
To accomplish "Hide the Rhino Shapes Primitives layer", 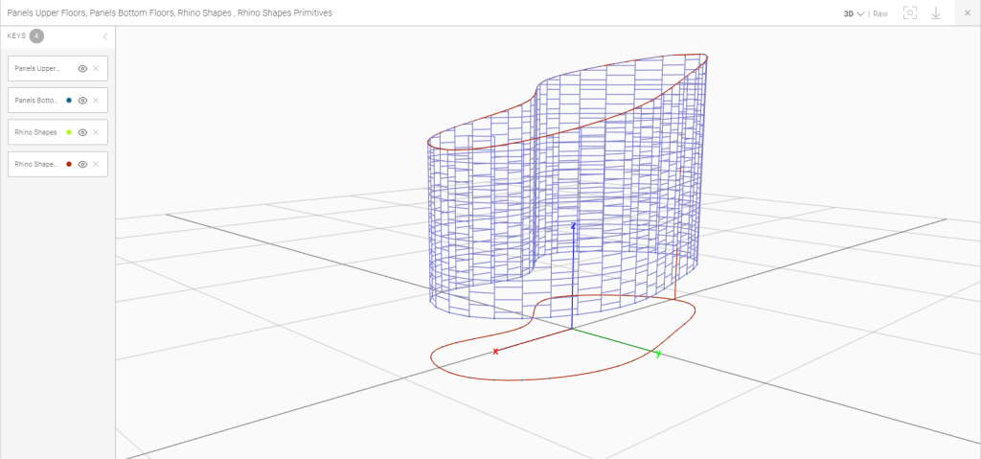I will pos(82,164).
